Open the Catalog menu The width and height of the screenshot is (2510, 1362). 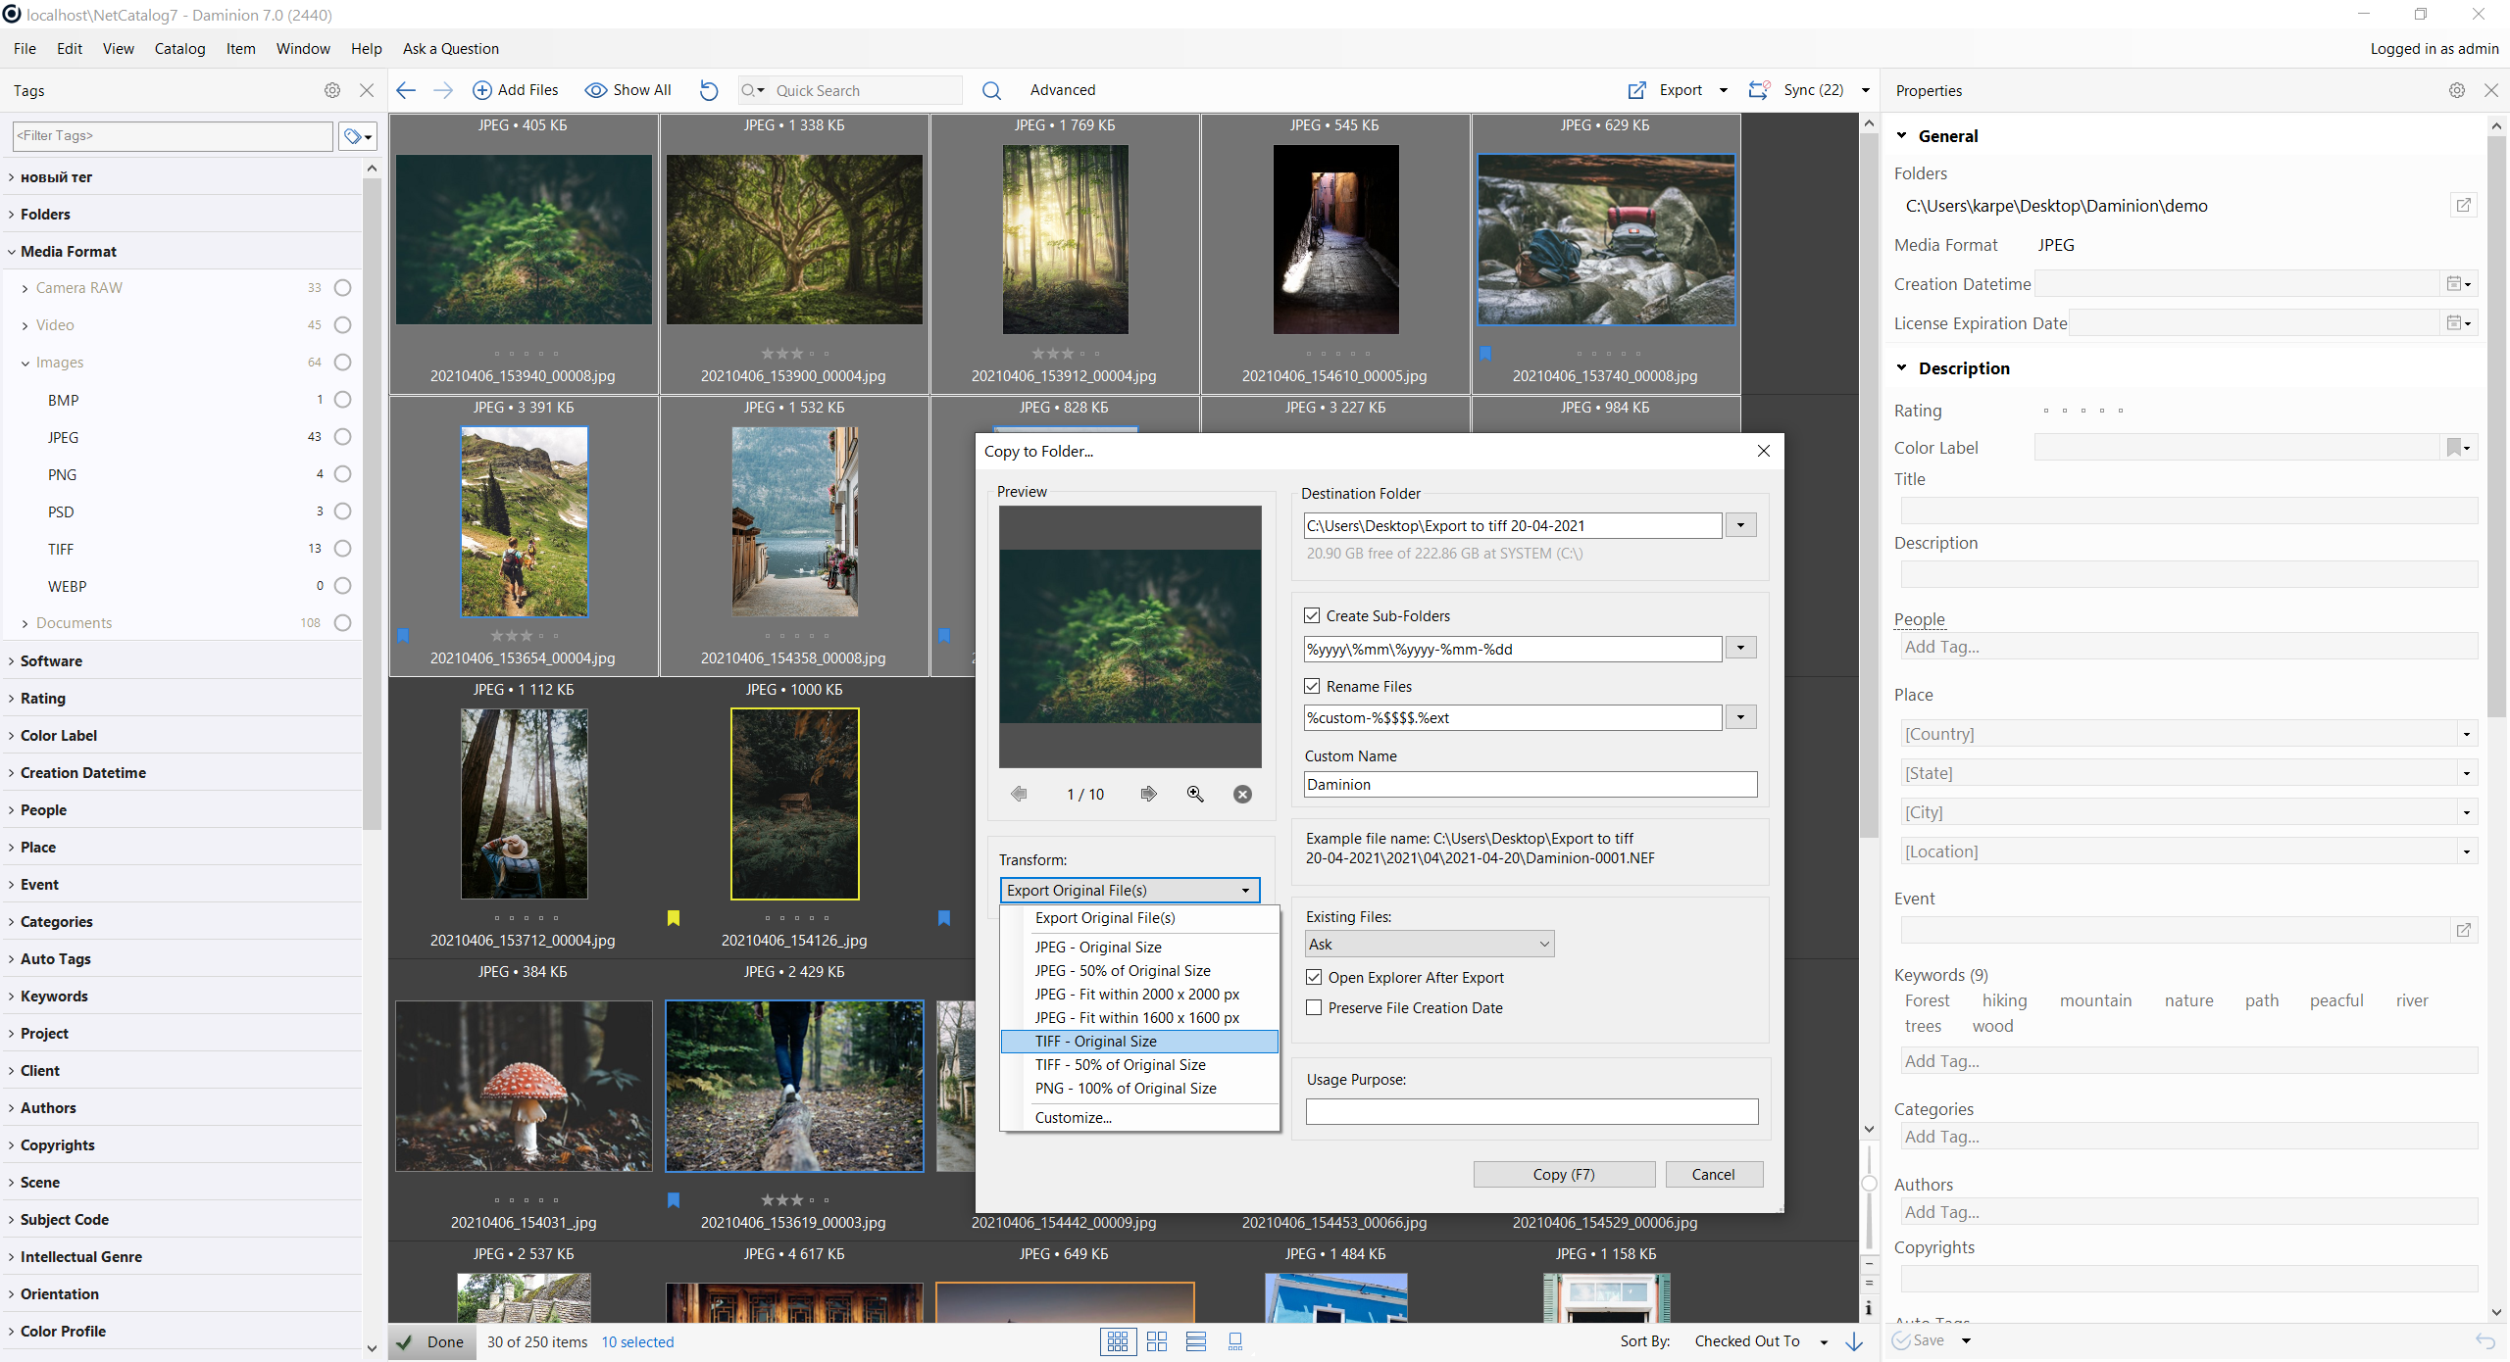pyautogui.click(x=179, y=49)
